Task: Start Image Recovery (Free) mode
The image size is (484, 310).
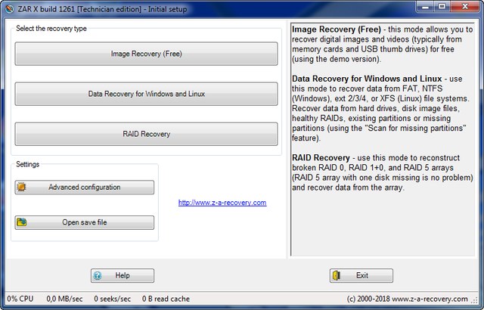Action: [x=146, y=54]
